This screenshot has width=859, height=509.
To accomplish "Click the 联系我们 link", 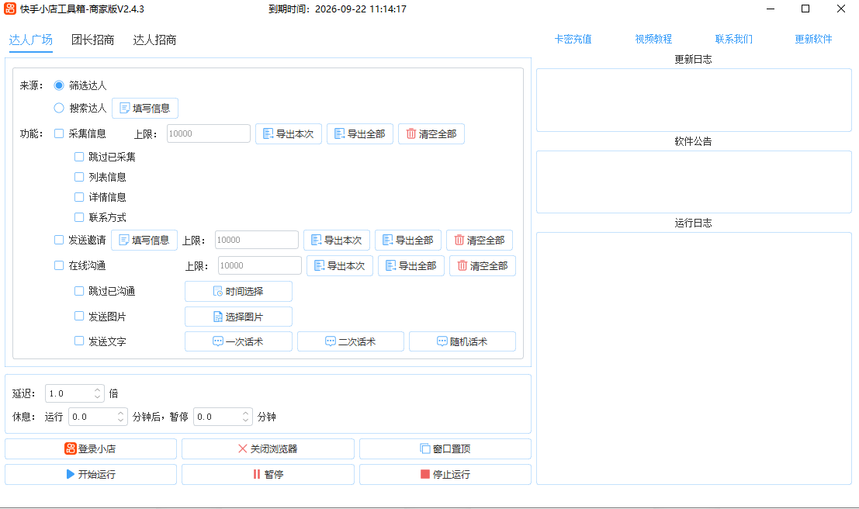I will (734, 39).
